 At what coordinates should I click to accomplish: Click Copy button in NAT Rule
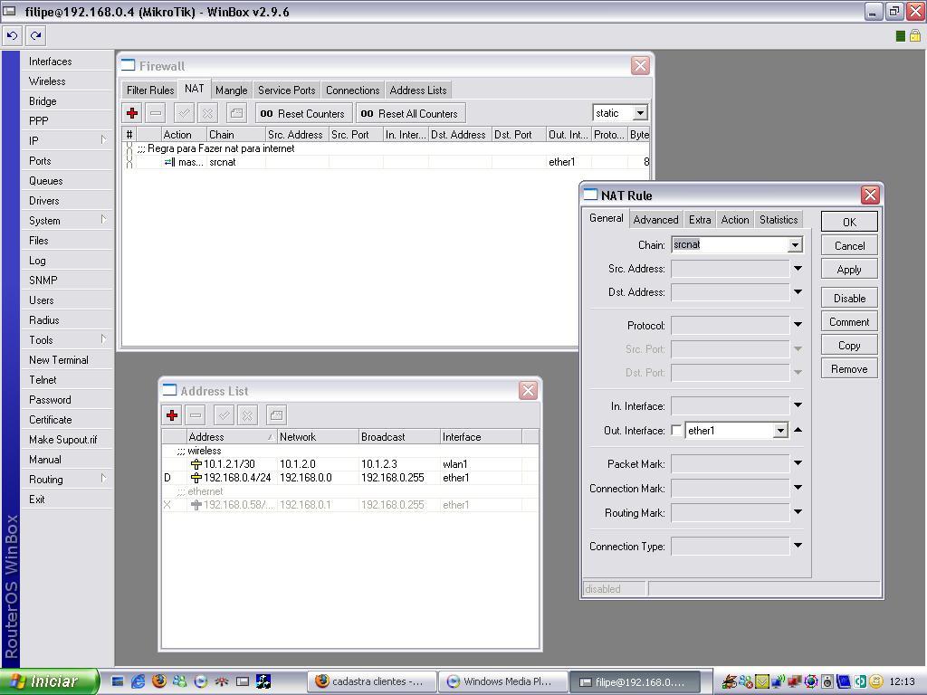(x=849, y=345)
